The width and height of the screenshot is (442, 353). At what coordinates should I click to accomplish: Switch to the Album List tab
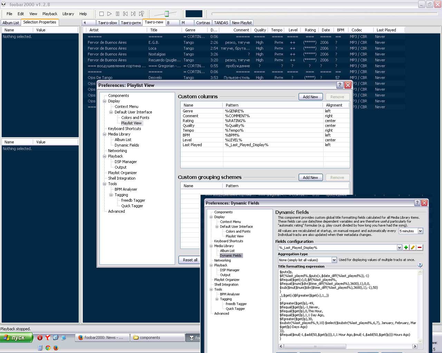click(11, 23)
